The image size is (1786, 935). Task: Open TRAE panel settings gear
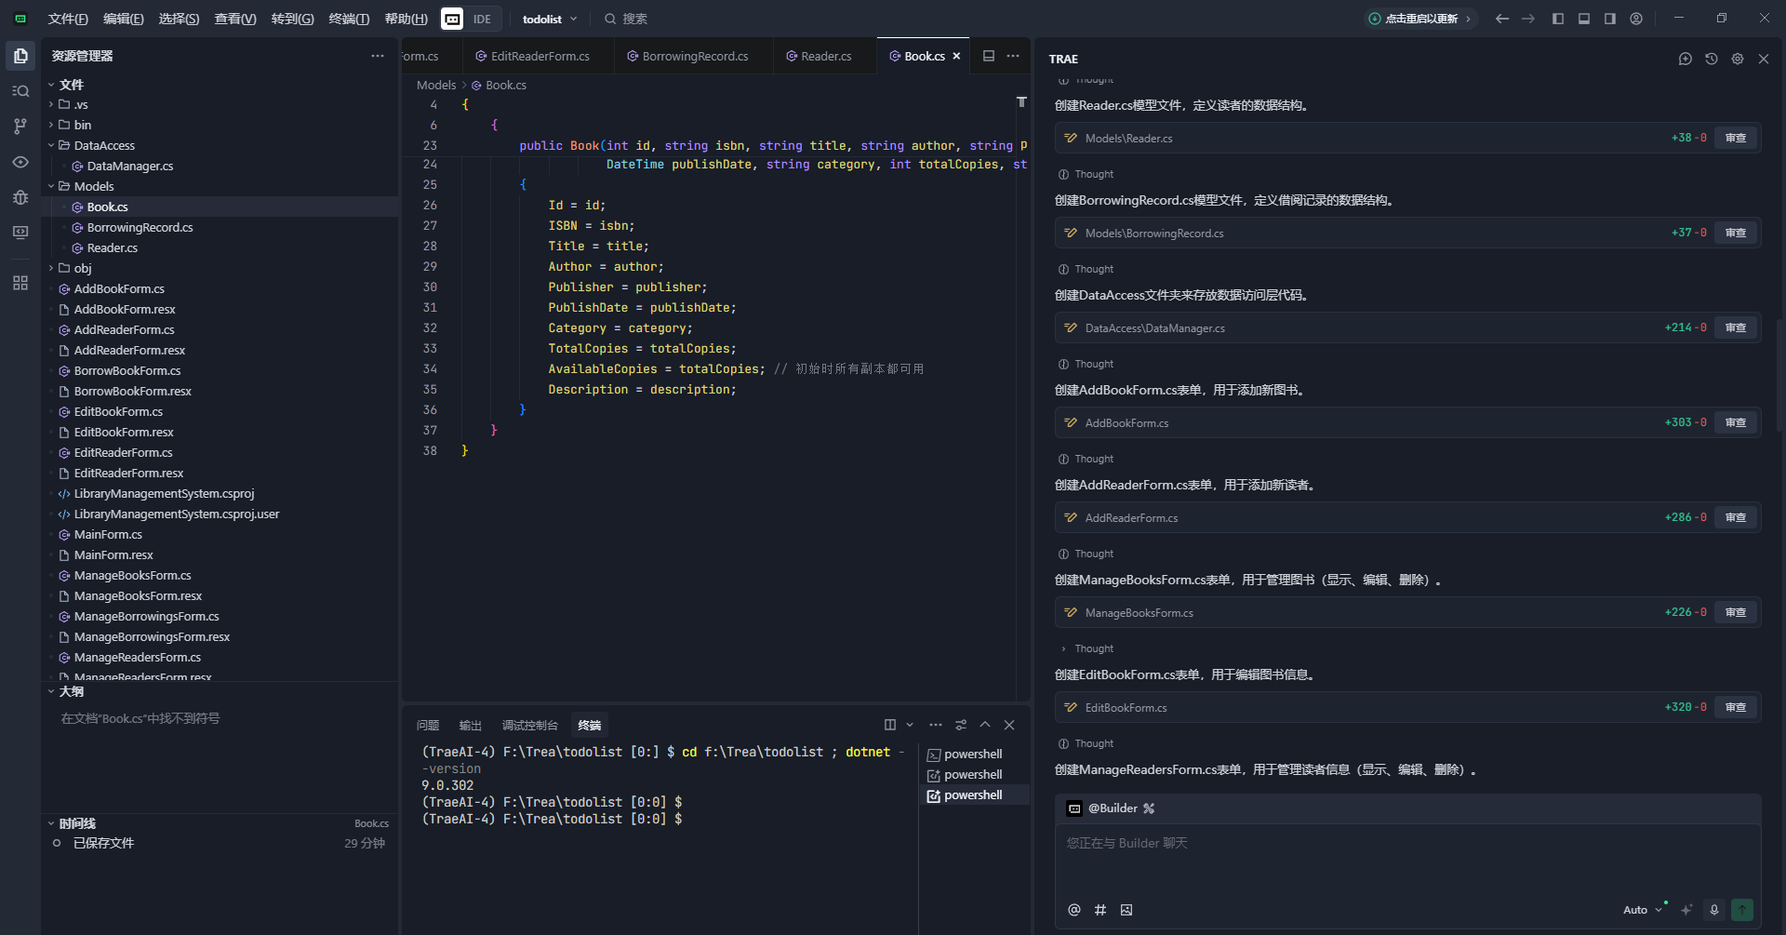coord(1737,59)
